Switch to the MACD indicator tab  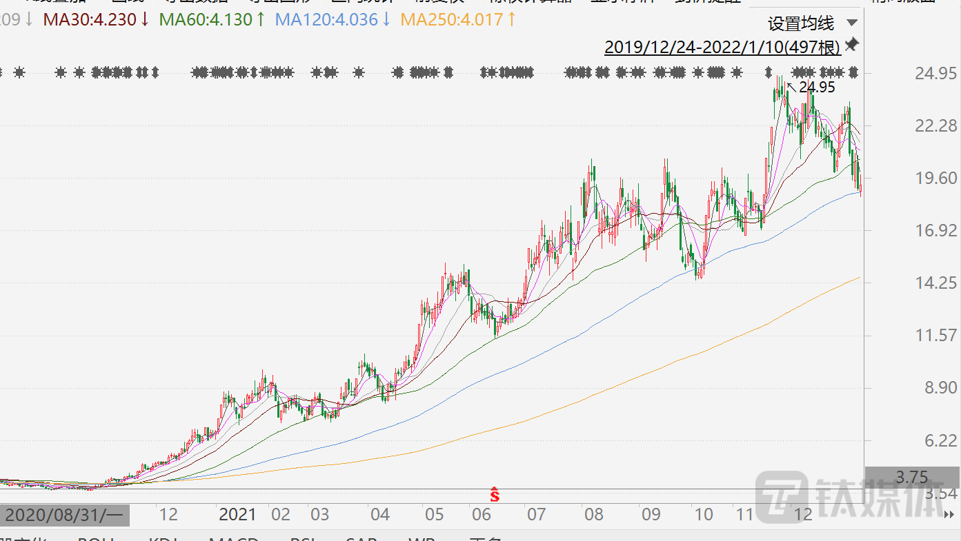tap(233, 539)
